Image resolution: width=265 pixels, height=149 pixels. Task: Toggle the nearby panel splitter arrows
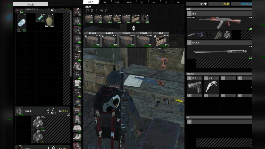[133, 28]
